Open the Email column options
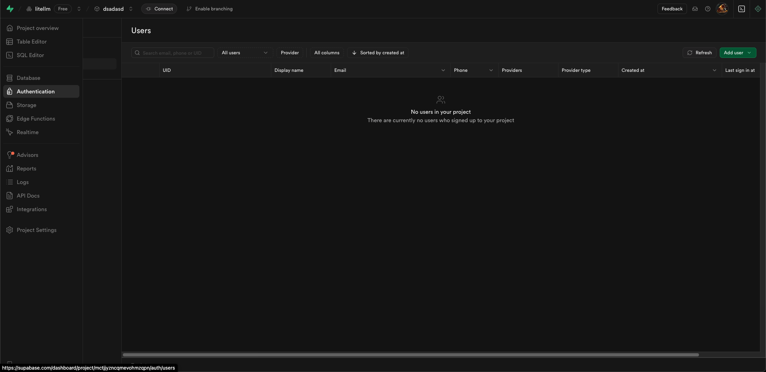 [x=443, y=70]
